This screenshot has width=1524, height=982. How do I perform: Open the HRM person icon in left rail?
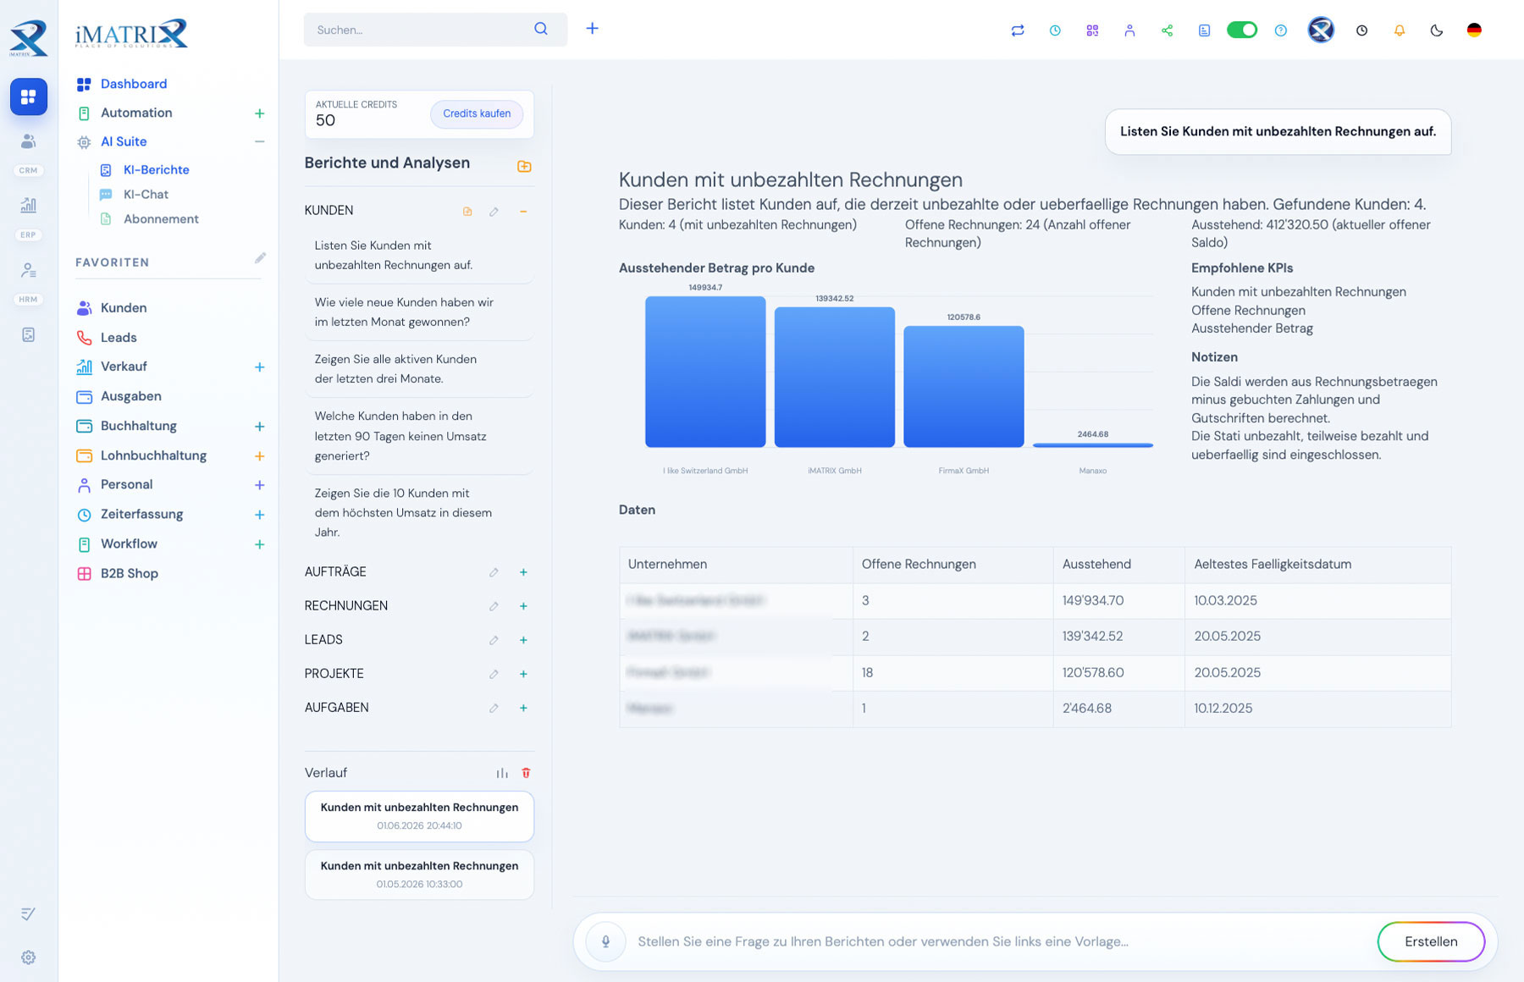click(x=29, y=270)
